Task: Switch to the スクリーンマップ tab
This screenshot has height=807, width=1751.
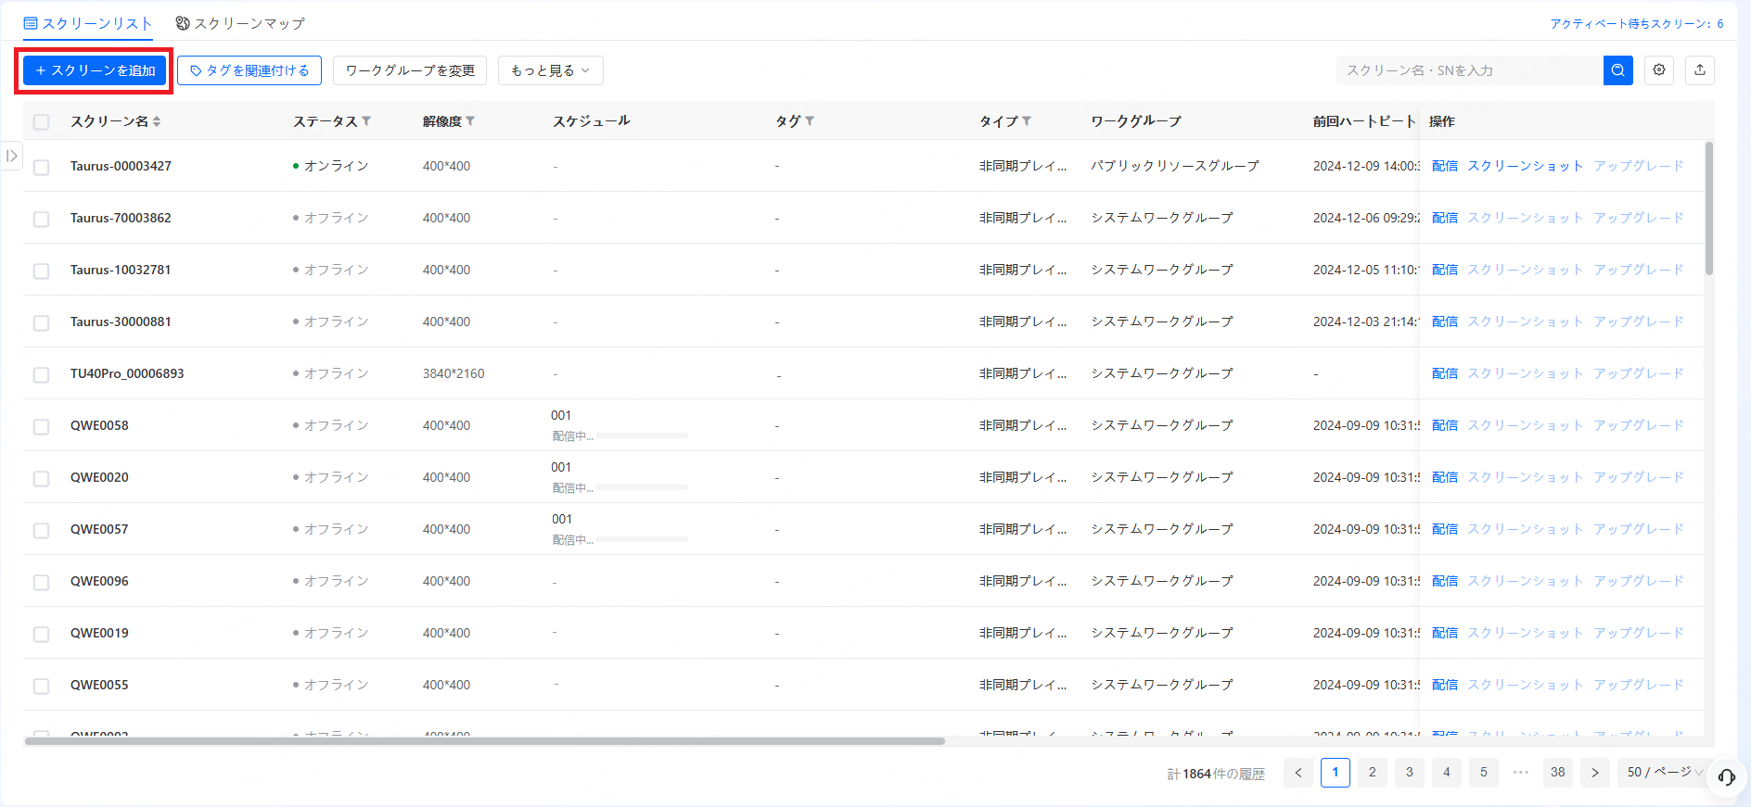Action: click(x=240, y=23)
